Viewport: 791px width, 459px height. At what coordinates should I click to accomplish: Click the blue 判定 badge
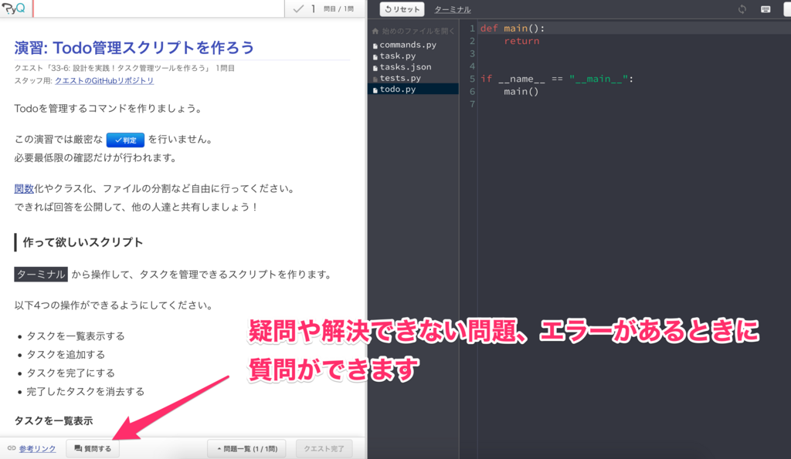[124, 140]
